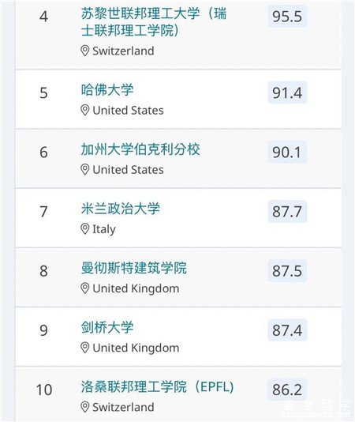The height and width of the screenshot is (422, 355).
Task: Click the 剑桥大学 United Kingdom pin icon
Action: click(85, 348)
